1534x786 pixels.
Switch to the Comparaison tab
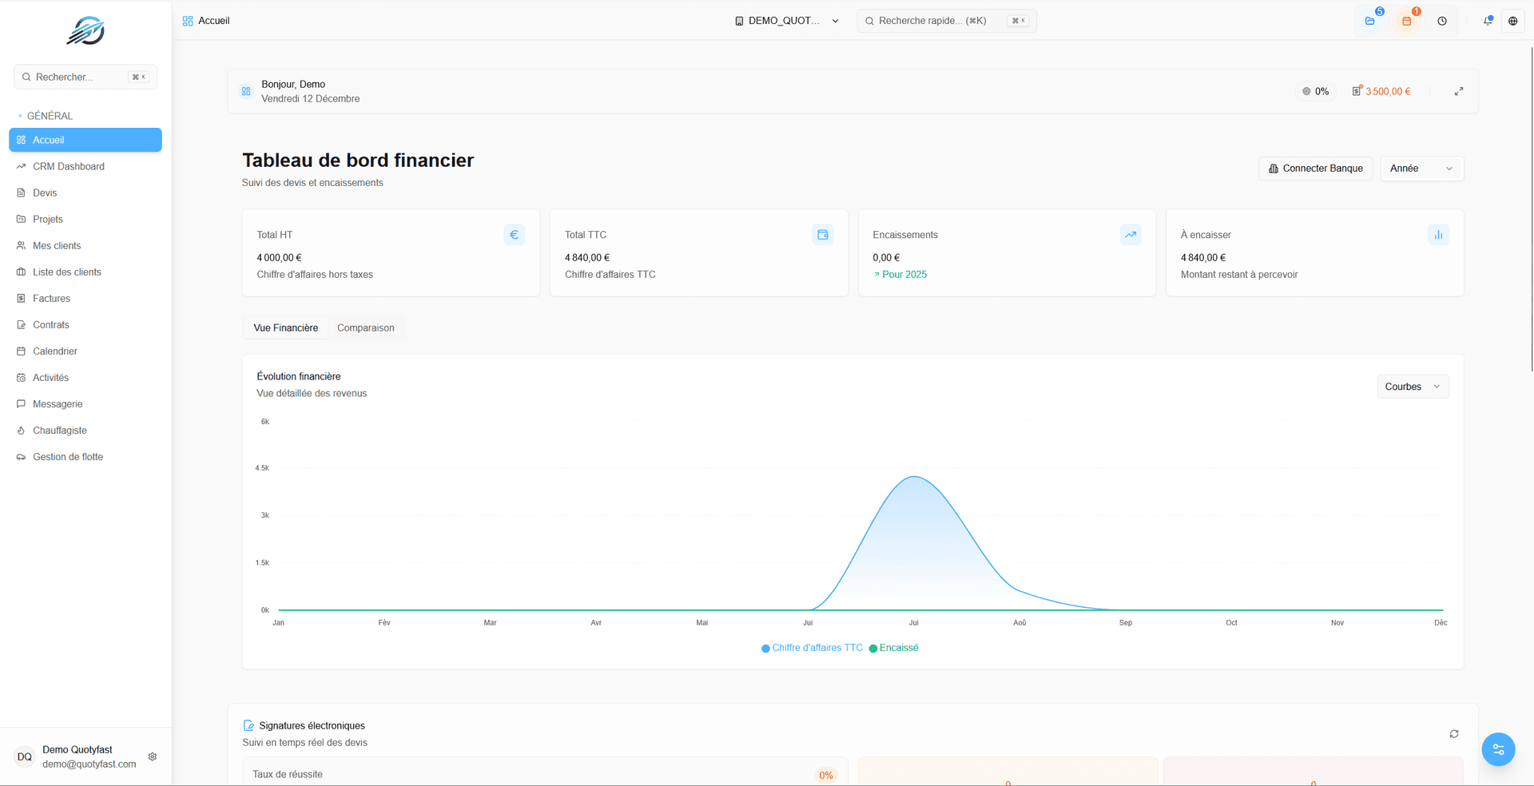click(365, 327)
